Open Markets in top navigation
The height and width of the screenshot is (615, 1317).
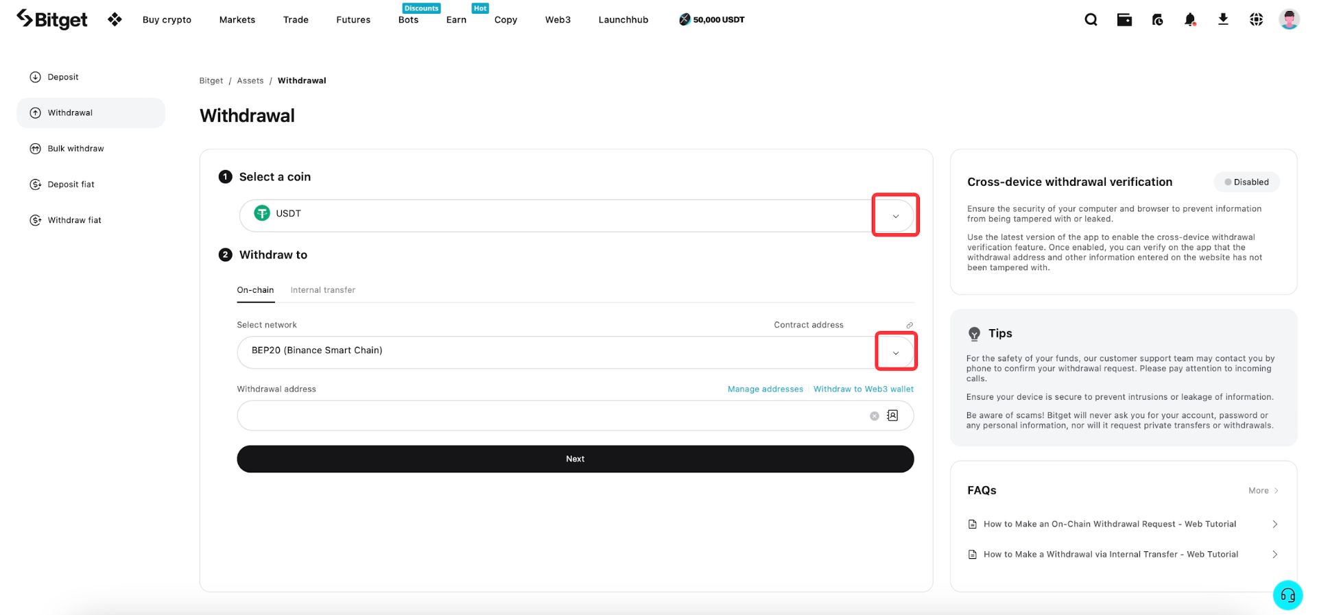coord(237,19)
